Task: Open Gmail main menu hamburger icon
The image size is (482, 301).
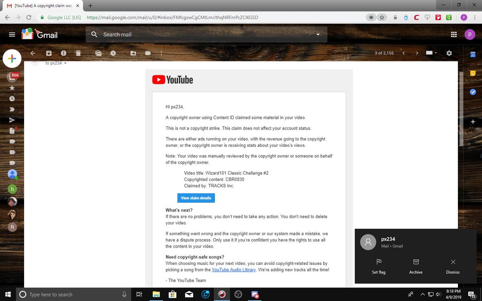Action: coord(12,35)
